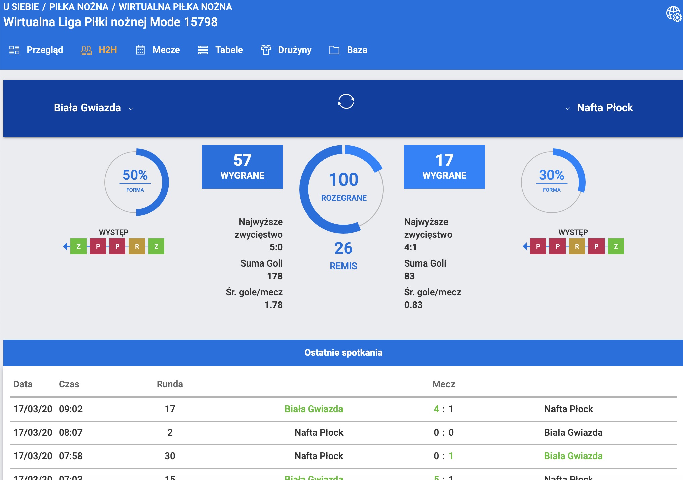Viewport: 683px width, 480px height.
Task: Click Biała Gwiazda link in 09:02 match
Action: [314, 409]
